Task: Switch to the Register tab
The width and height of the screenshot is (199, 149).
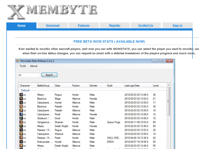Action: coord(115,25)
